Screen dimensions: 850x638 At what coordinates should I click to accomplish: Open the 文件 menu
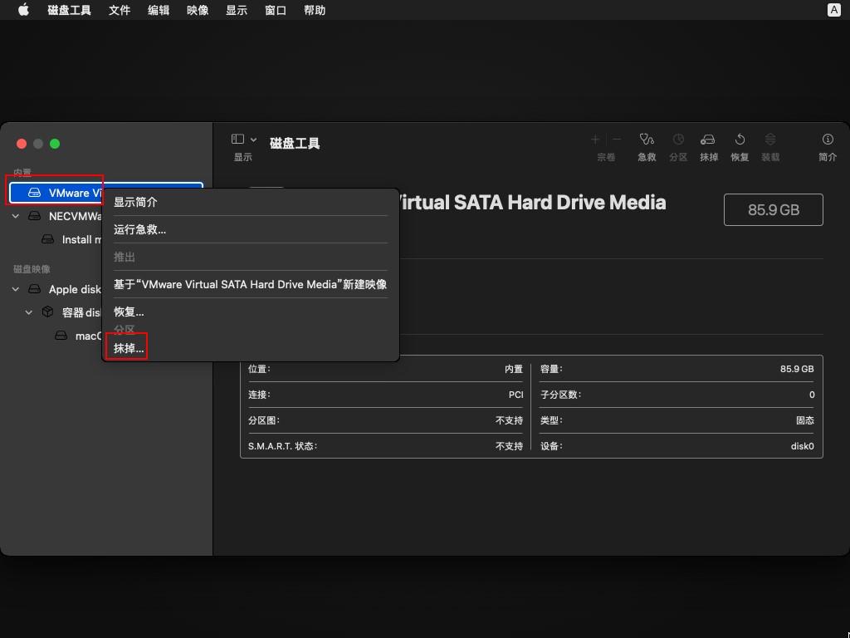(x=119, y=10)
